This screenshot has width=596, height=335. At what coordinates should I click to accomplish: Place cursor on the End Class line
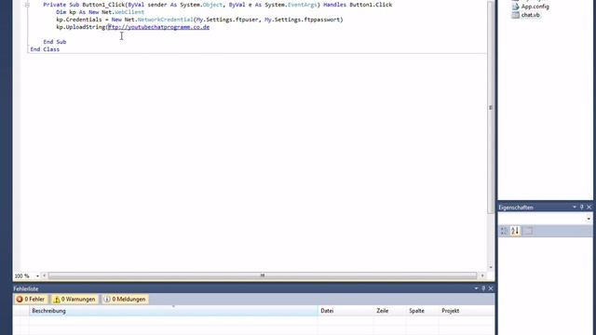point(45,49)
